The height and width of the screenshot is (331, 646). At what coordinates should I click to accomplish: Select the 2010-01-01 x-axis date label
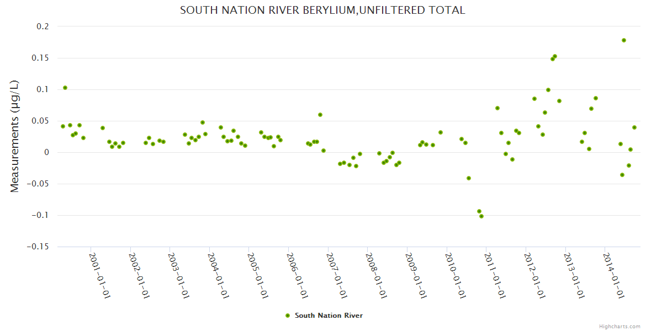point(456,276)
